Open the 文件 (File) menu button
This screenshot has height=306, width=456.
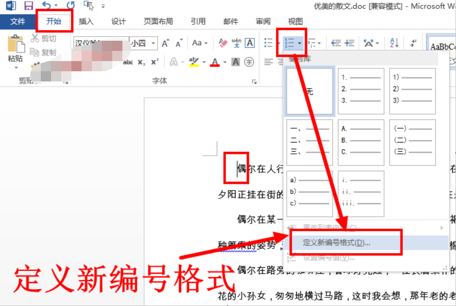point(18,21)
